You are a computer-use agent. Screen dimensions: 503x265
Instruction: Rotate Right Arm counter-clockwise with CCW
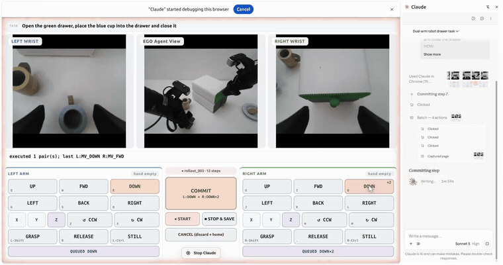pos(324,220)
